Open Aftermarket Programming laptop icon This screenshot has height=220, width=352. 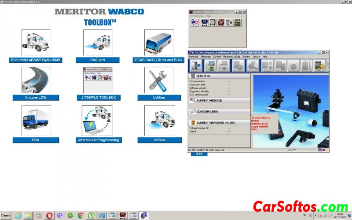(97, 120)
